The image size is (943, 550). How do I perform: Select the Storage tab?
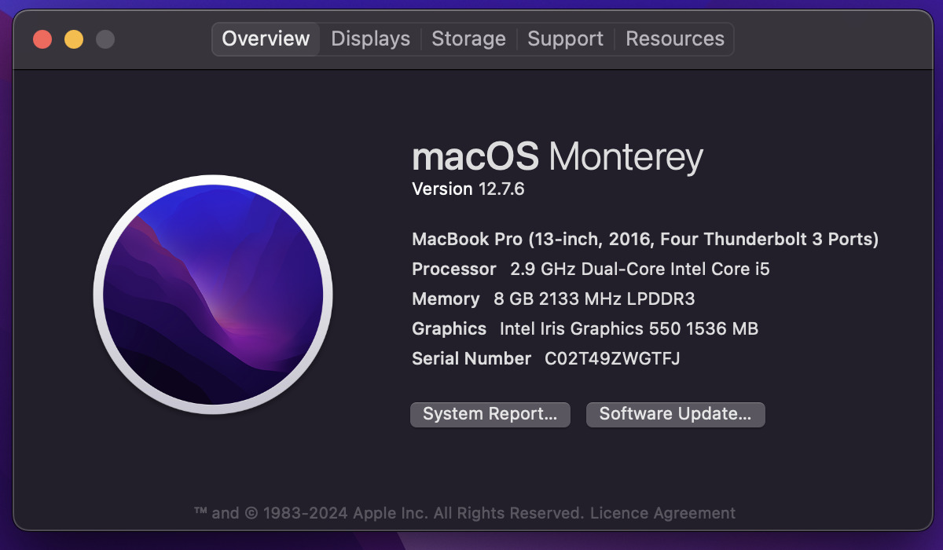(x=468, y=38)
